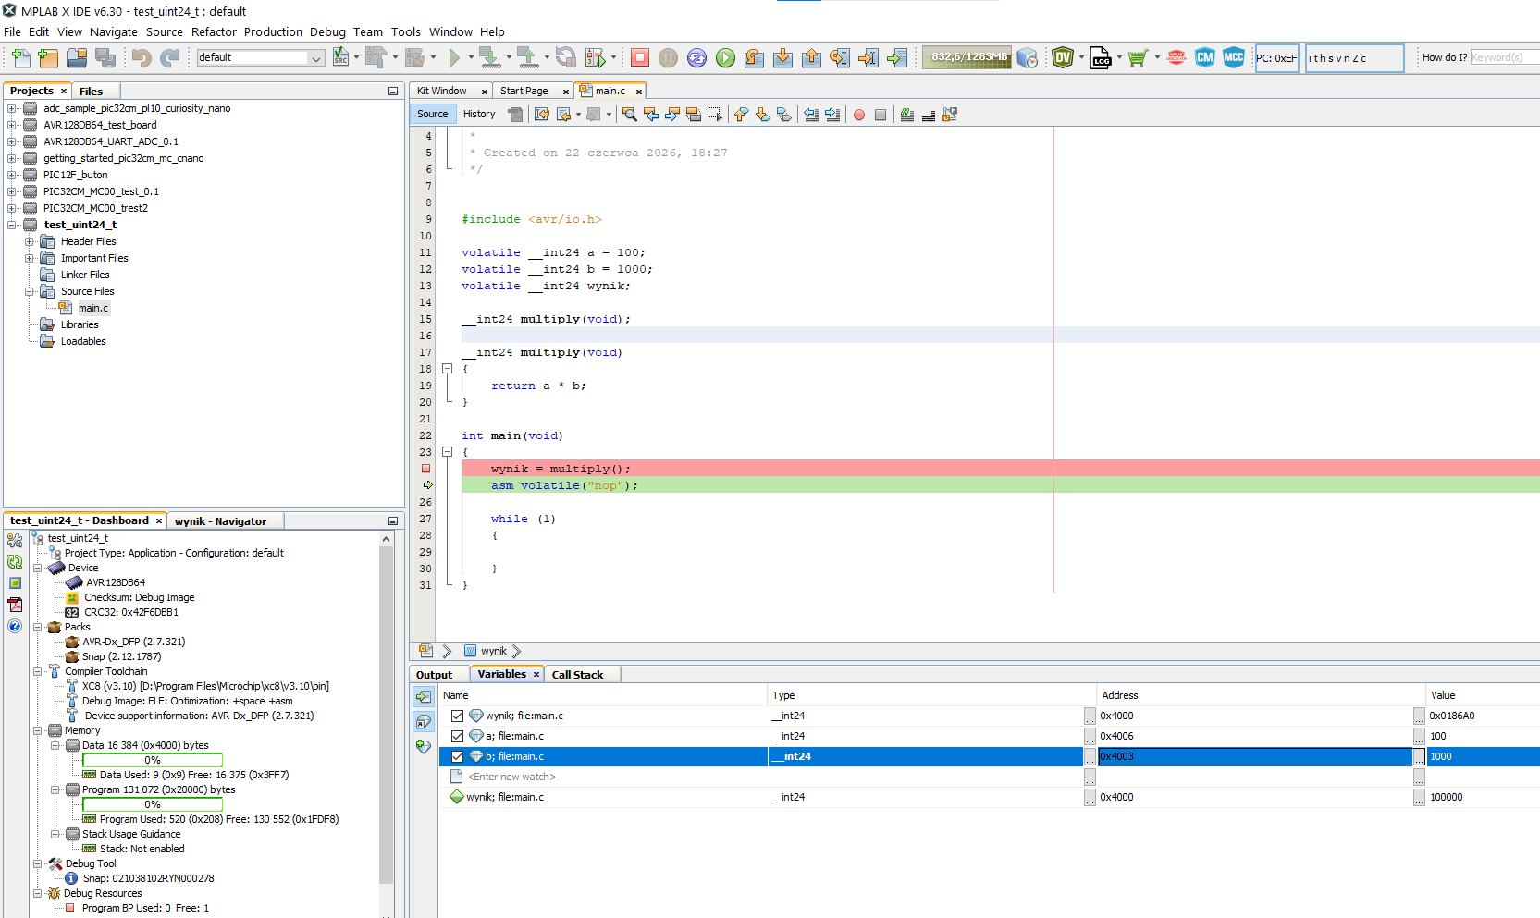This screenshot has height=918, width=1540.
Task: Toggle checkbox for a; file:main.c watch
Action: [457, 736]
